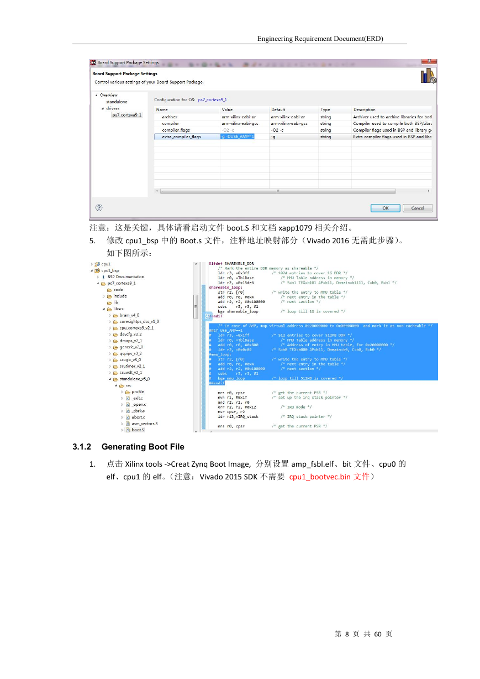The height and width of the screenshot is (679, 480).
Task: Collapse the cpu1_bsp project node
Action: [92, 270]
